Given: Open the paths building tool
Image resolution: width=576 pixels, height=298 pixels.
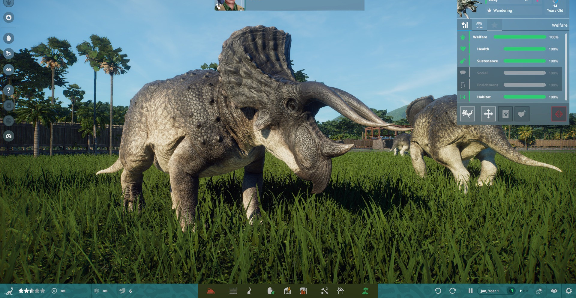Looking at the screenshot, I should [249, 291].
